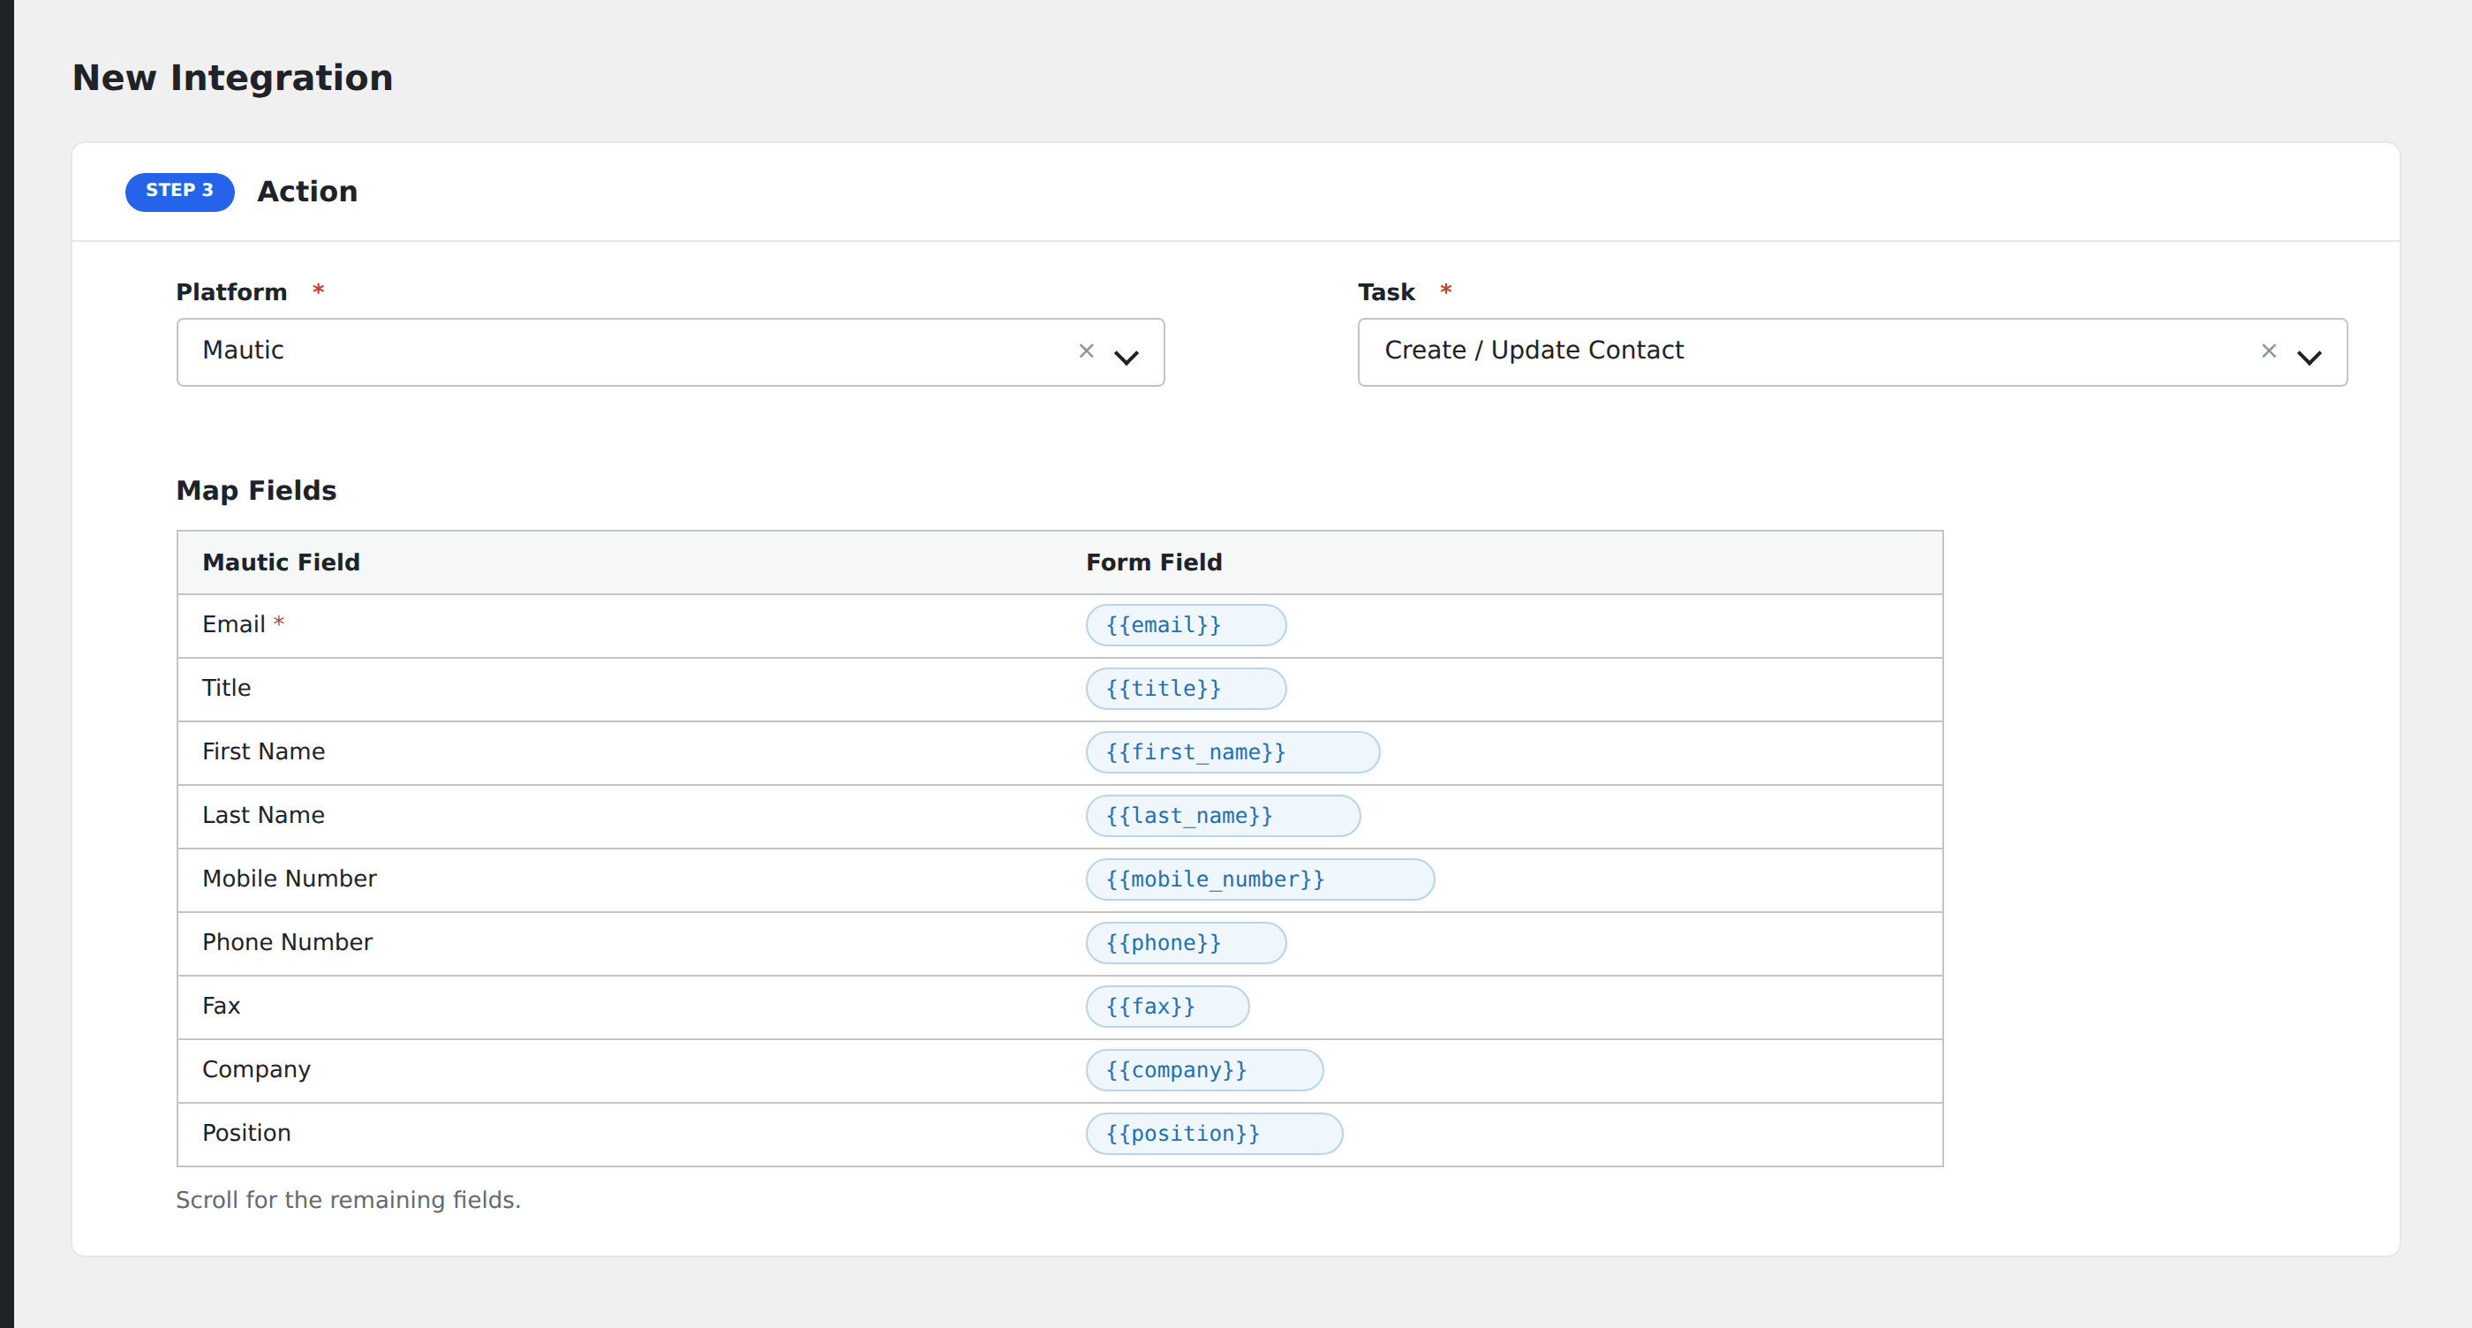Click the Title row label

click(227, 688)
